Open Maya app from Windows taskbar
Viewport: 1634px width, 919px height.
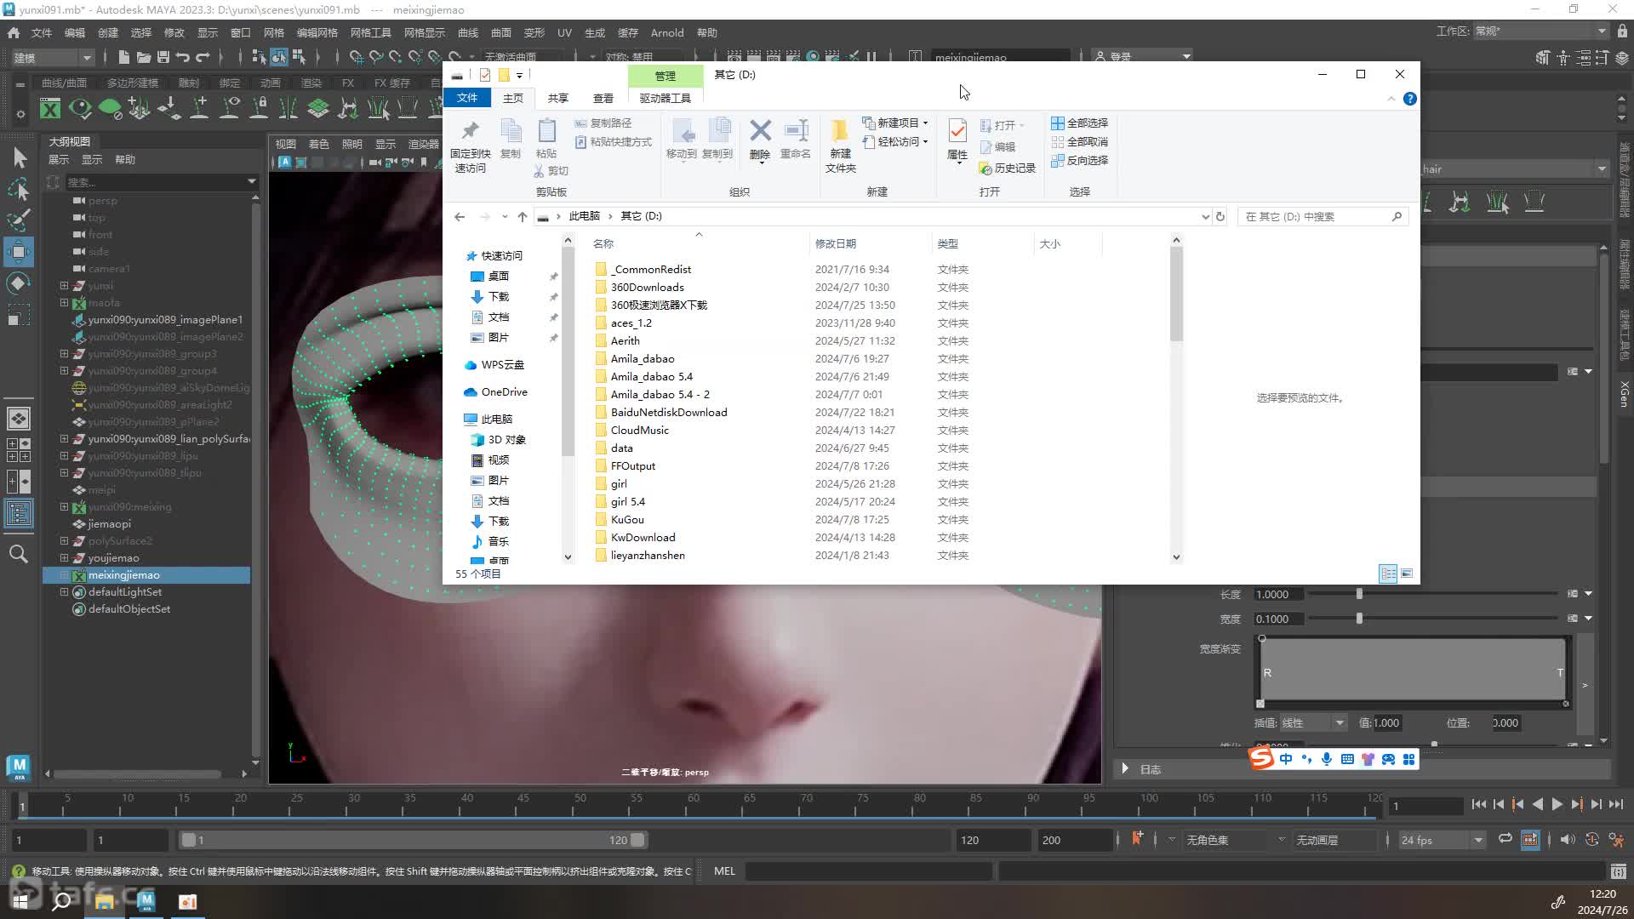click(x=146, y=901)
